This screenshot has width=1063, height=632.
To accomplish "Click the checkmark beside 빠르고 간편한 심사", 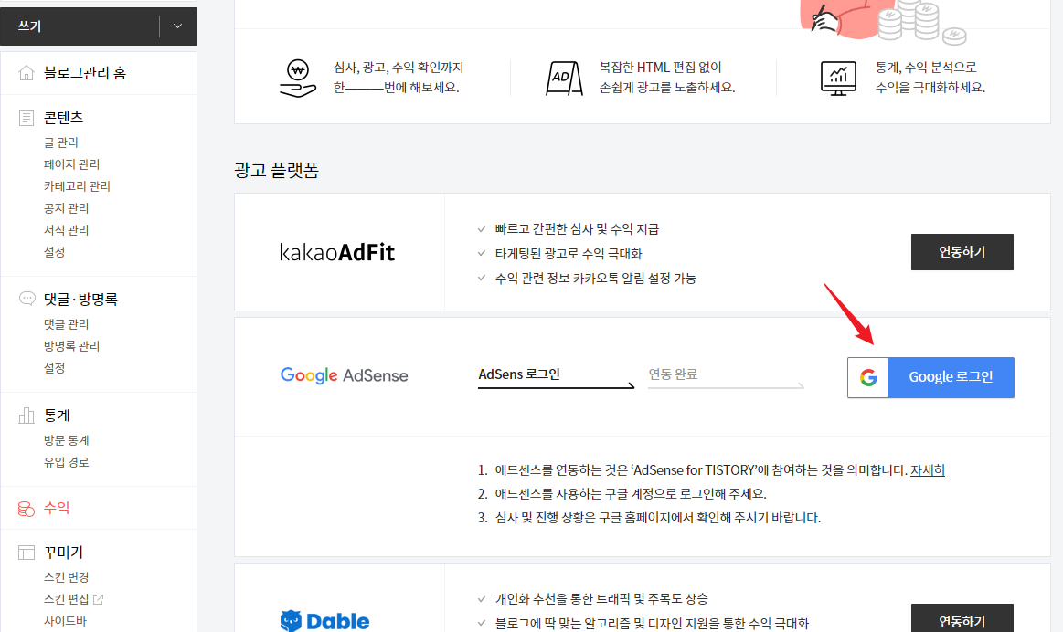I will click(x=482, y=229).
